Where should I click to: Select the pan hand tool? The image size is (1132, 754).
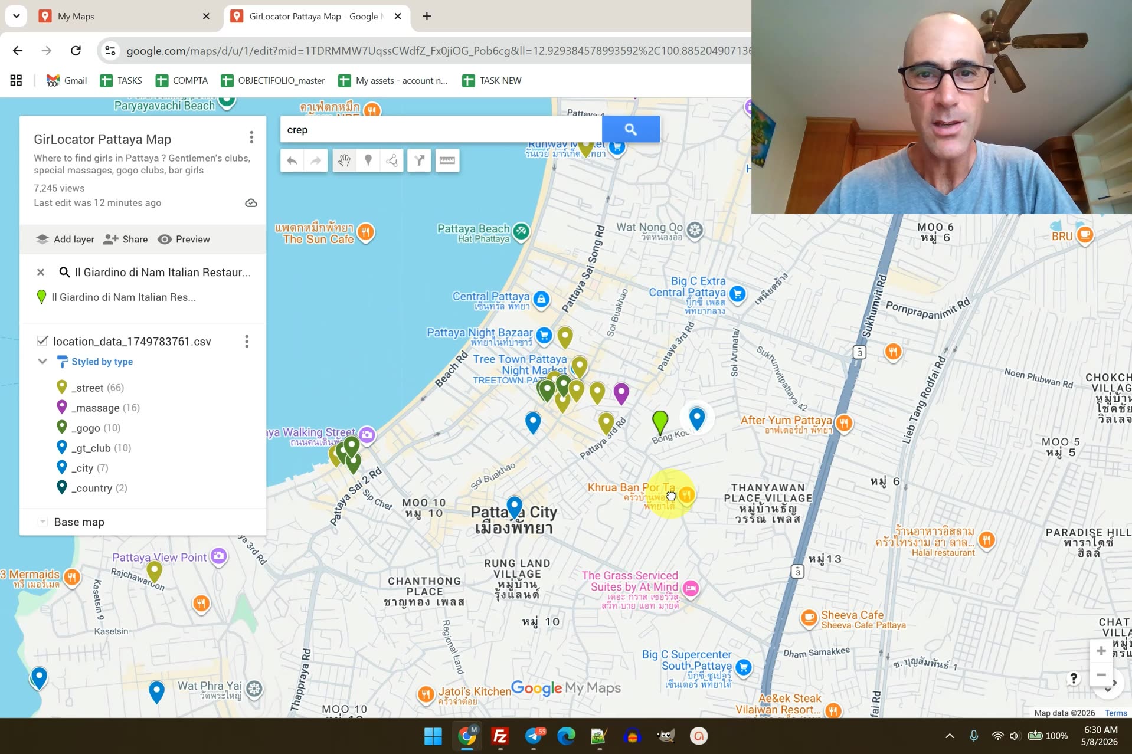pos(344,160)
